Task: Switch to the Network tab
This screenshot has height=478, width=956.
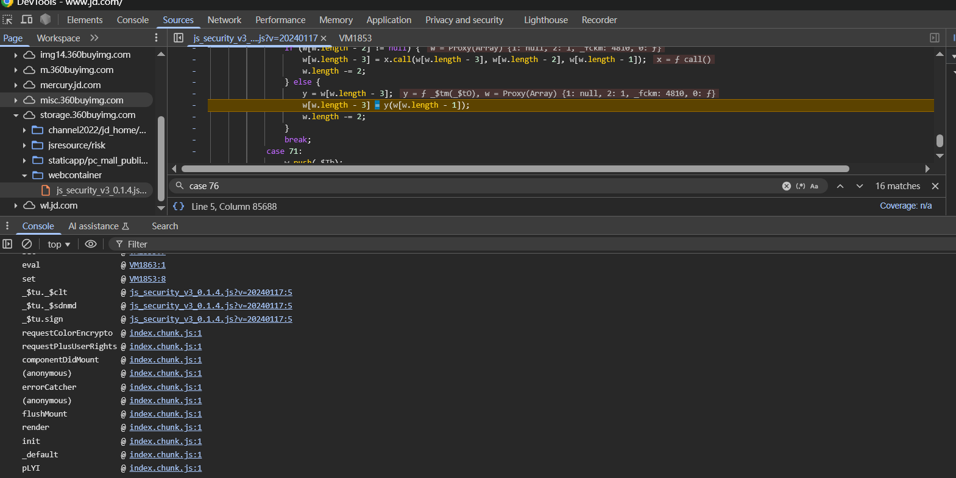Action: [x=224, y=20]
